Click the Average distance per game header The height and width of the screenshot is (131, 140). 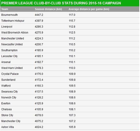(x=89, y=9)
